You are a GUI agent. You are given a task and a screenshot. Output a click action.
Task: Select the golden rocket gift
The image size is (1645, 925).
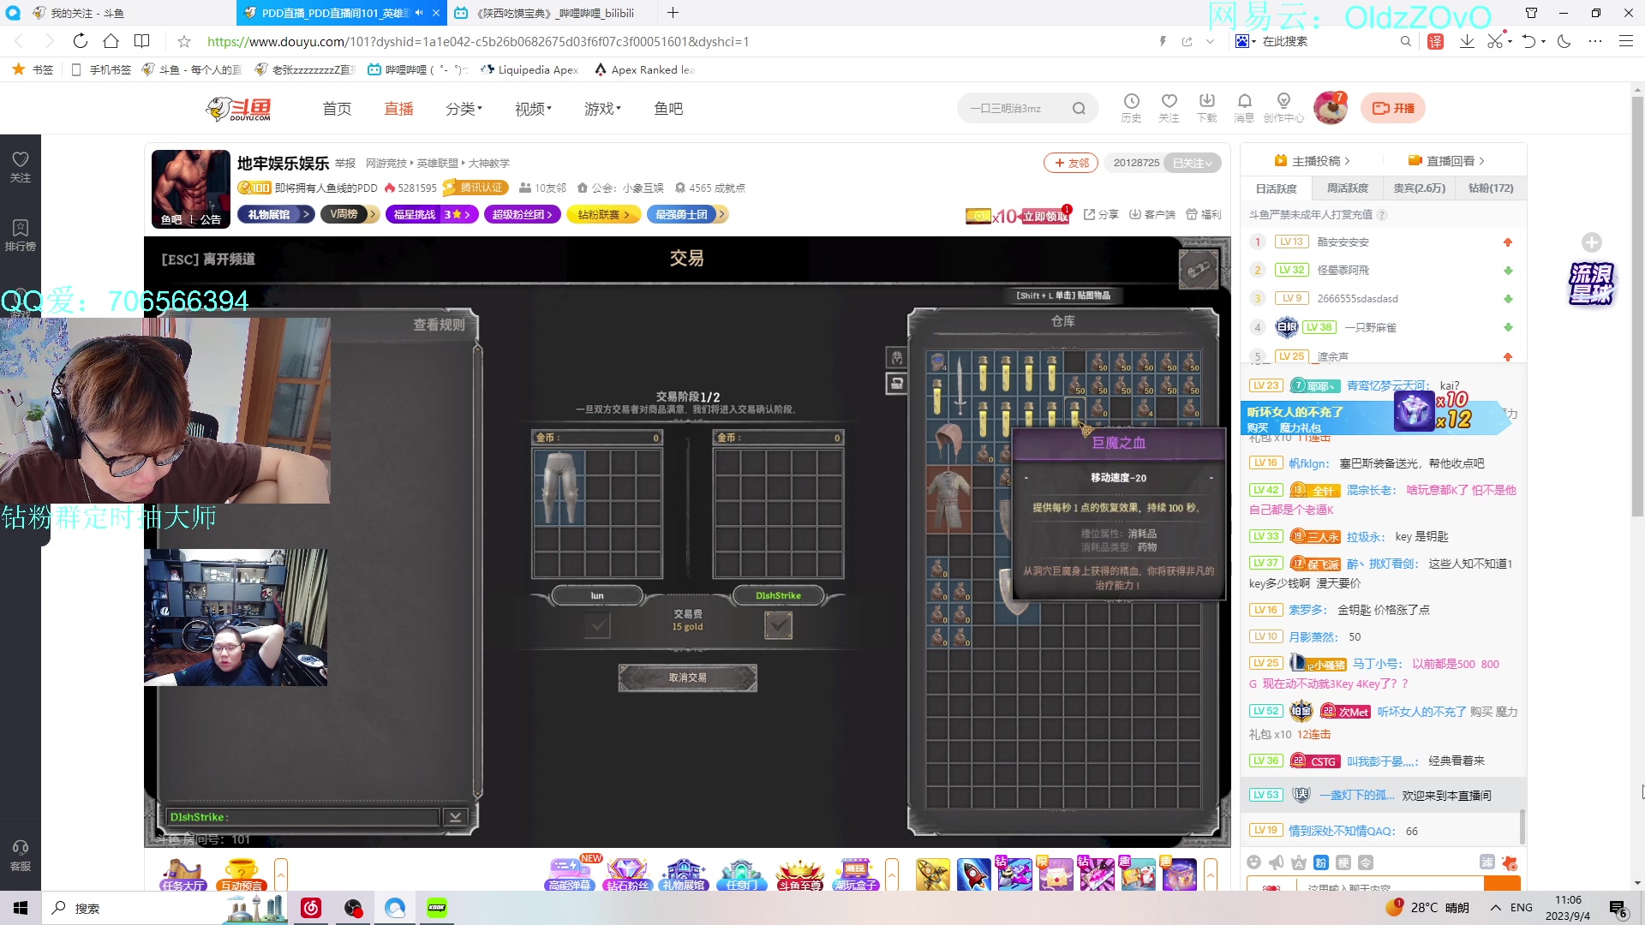pos(932,874)
